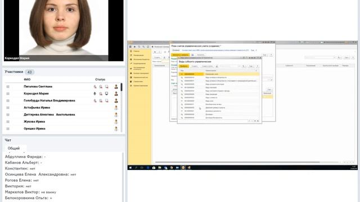This screenshot has height=202, width=360.
Task: Click chat message from Осинцева Елена Александровна
Action: pos(40,175)
